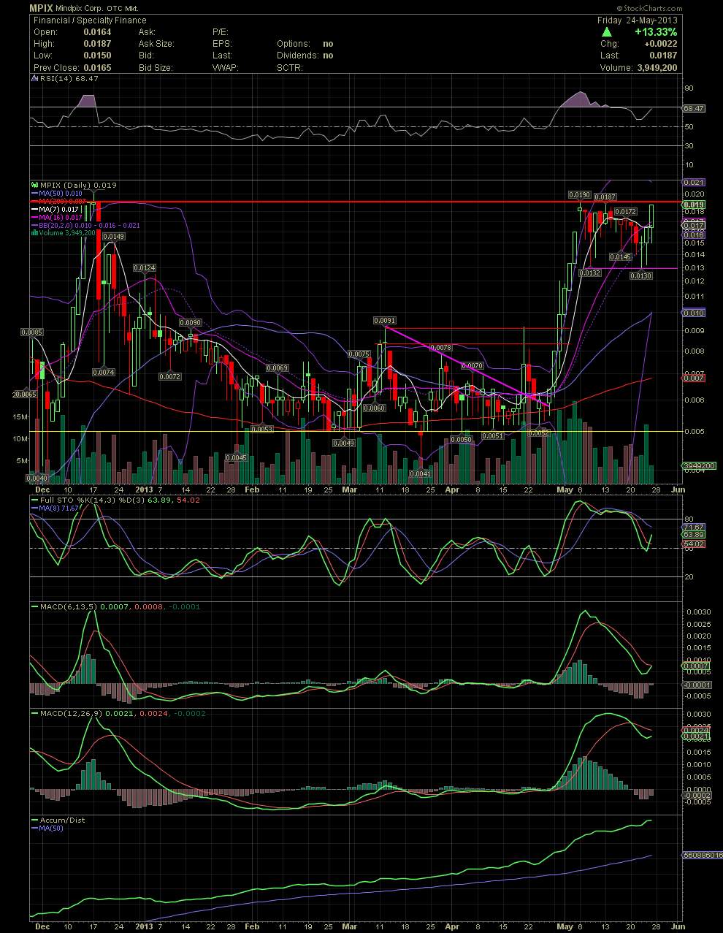The width and height of the screenshot is (723, 933).
Task: Click the 2013 label on bottom date axis
Action: [144, 926]
